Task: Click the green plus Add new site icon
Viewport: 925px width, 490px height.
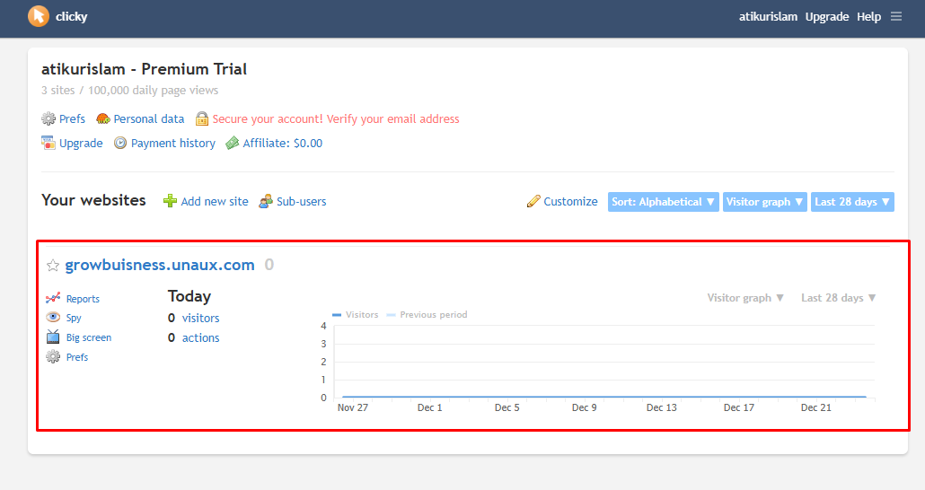Action: click(170, 201)
